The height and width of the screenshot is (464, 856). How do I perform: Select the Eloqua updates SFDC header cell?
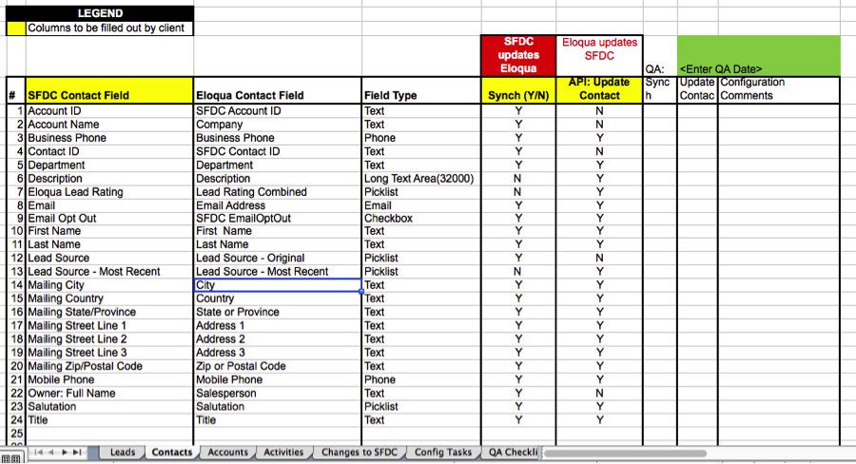point(599,56)
